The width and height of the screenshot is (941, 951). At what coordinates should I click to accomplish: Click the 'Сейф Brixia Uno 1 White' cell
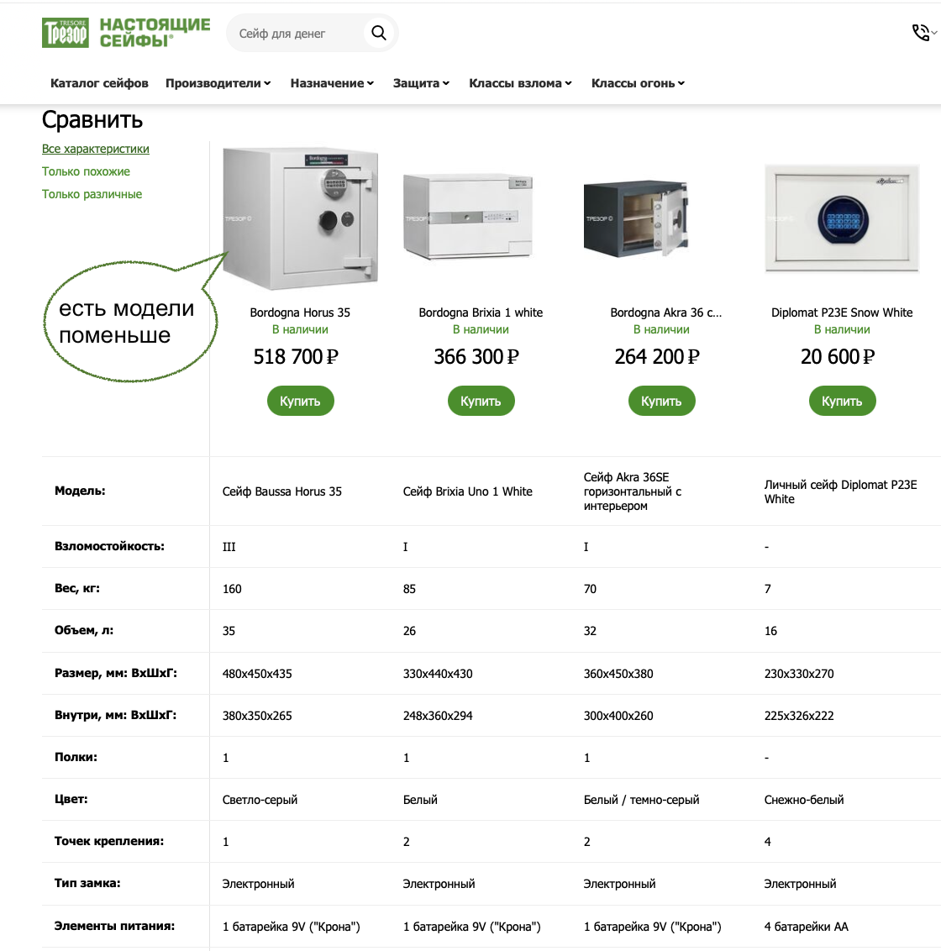coord(467,491)
